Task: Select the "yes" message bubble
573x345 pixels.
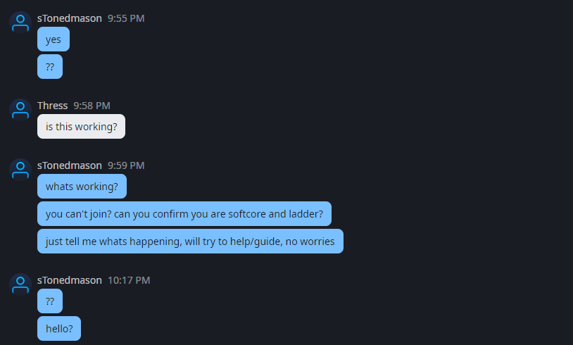Action: click(x=53, y=39)
